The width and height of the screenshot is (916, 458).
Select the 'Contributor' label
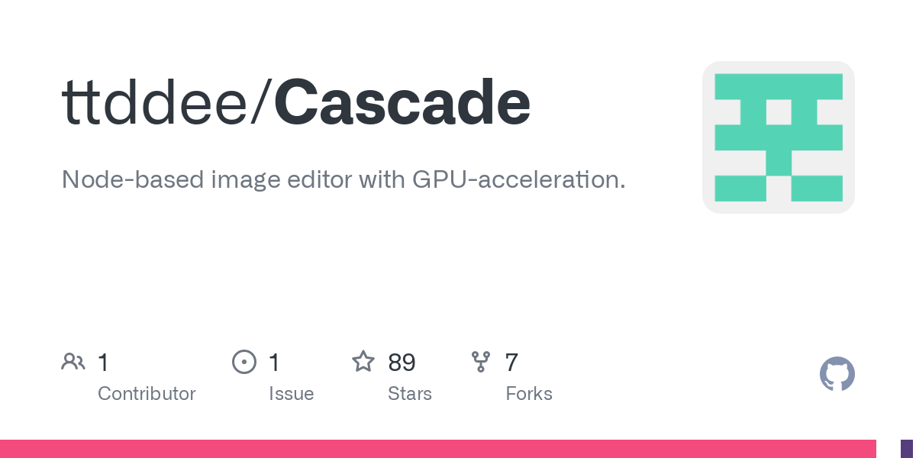click(147, 394)
